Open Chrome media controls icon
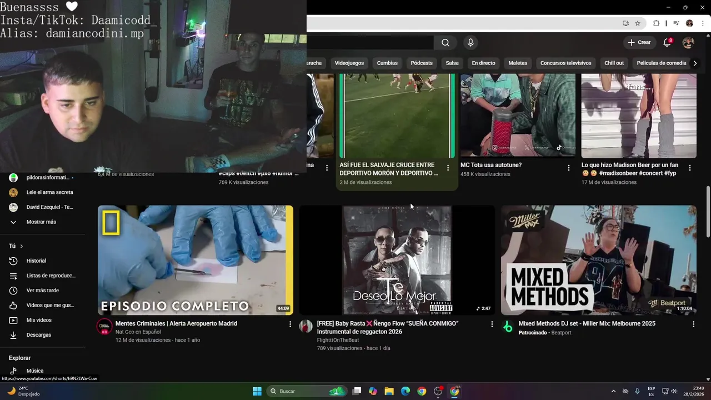711x400 pixels. click(x=676, y=23)
